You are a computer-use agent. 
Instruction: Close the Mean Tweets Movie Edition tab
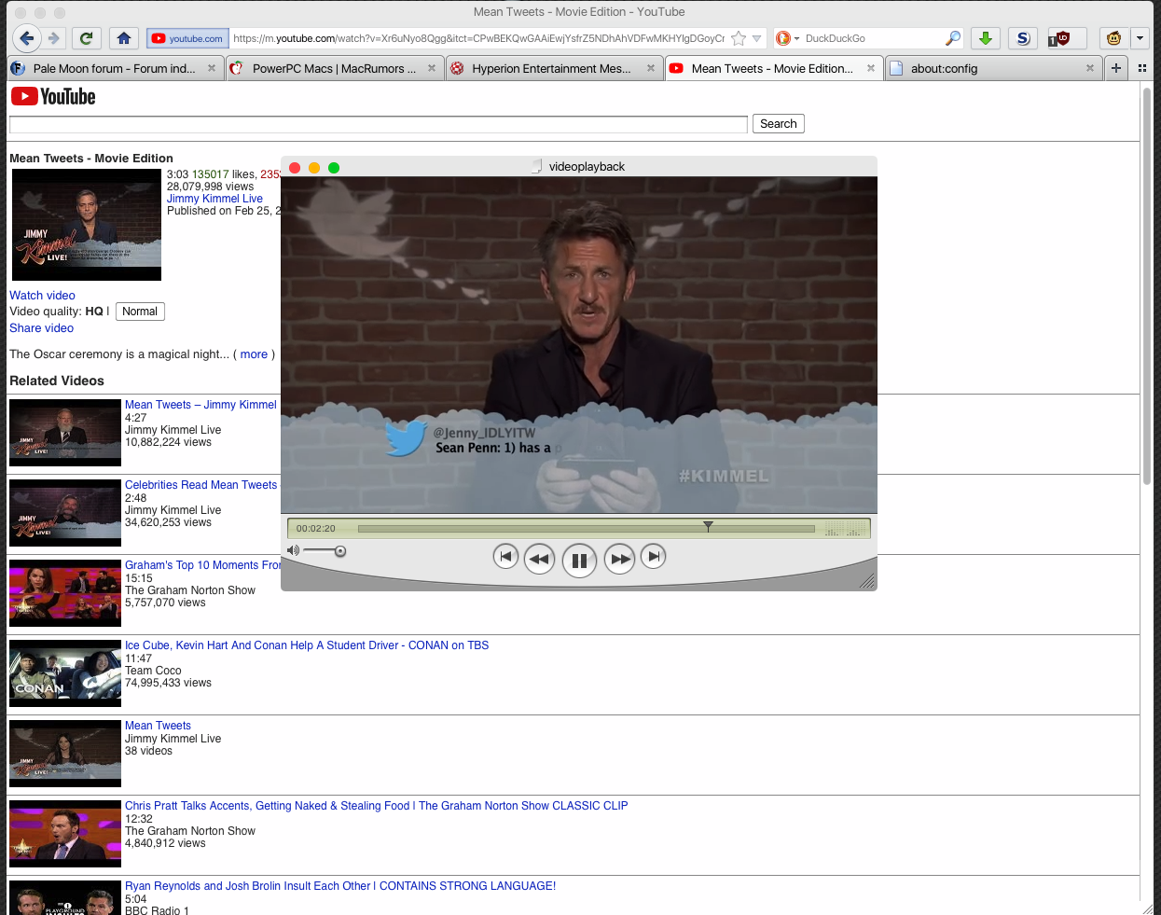click(871, 68)
